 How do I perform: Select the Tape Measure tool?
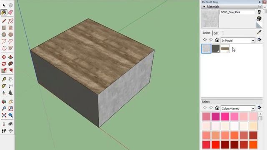click(x=4, y=79)
